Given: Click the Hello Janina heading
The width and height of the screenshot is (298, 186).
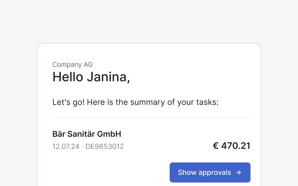Looking at the screenshot, I should [x=91, y=77].
